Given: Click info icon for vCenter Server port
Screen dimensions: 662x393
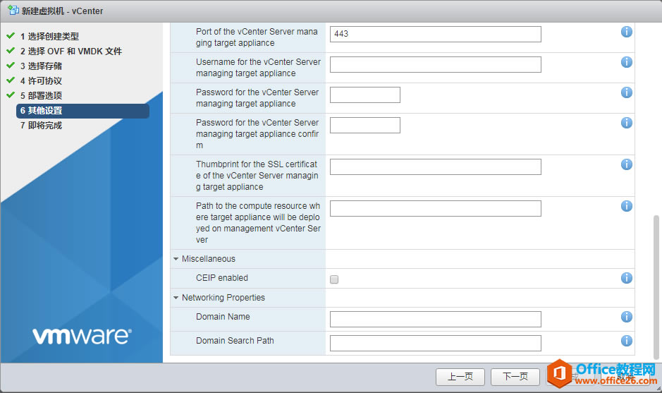Looking at the screenshot, I should 627,32.
